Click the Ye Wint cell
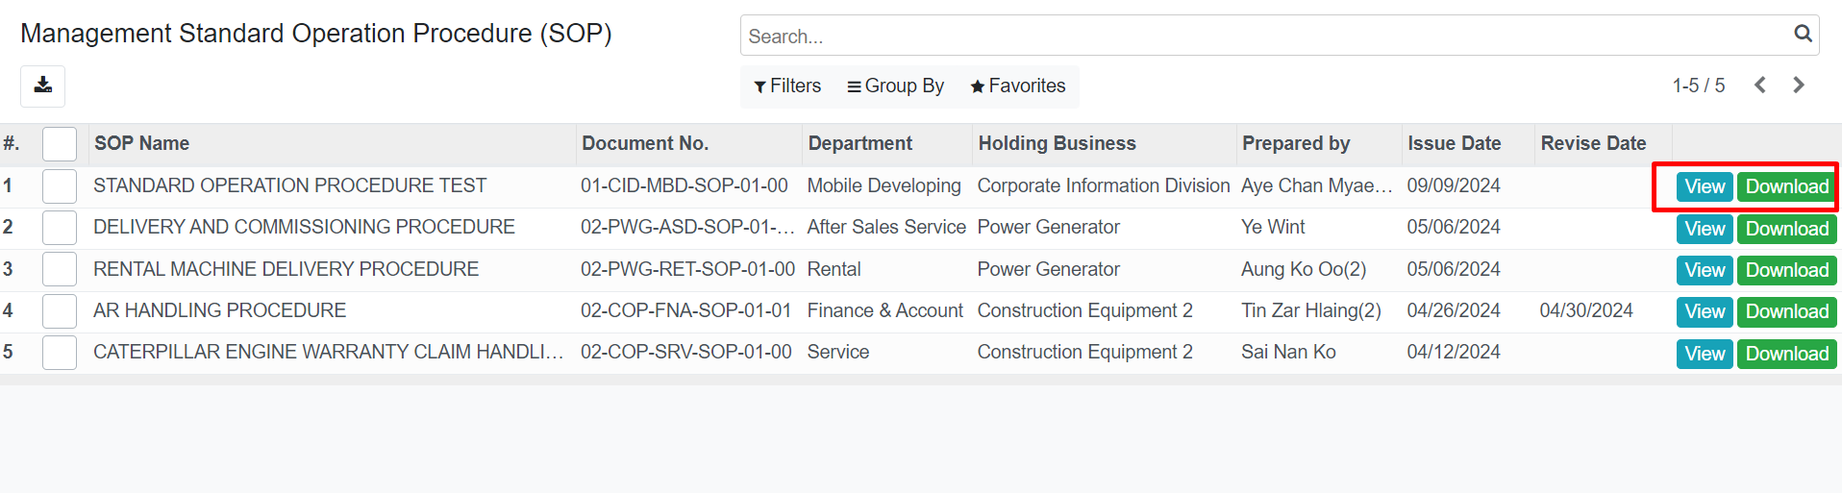 coord(1273,227)
